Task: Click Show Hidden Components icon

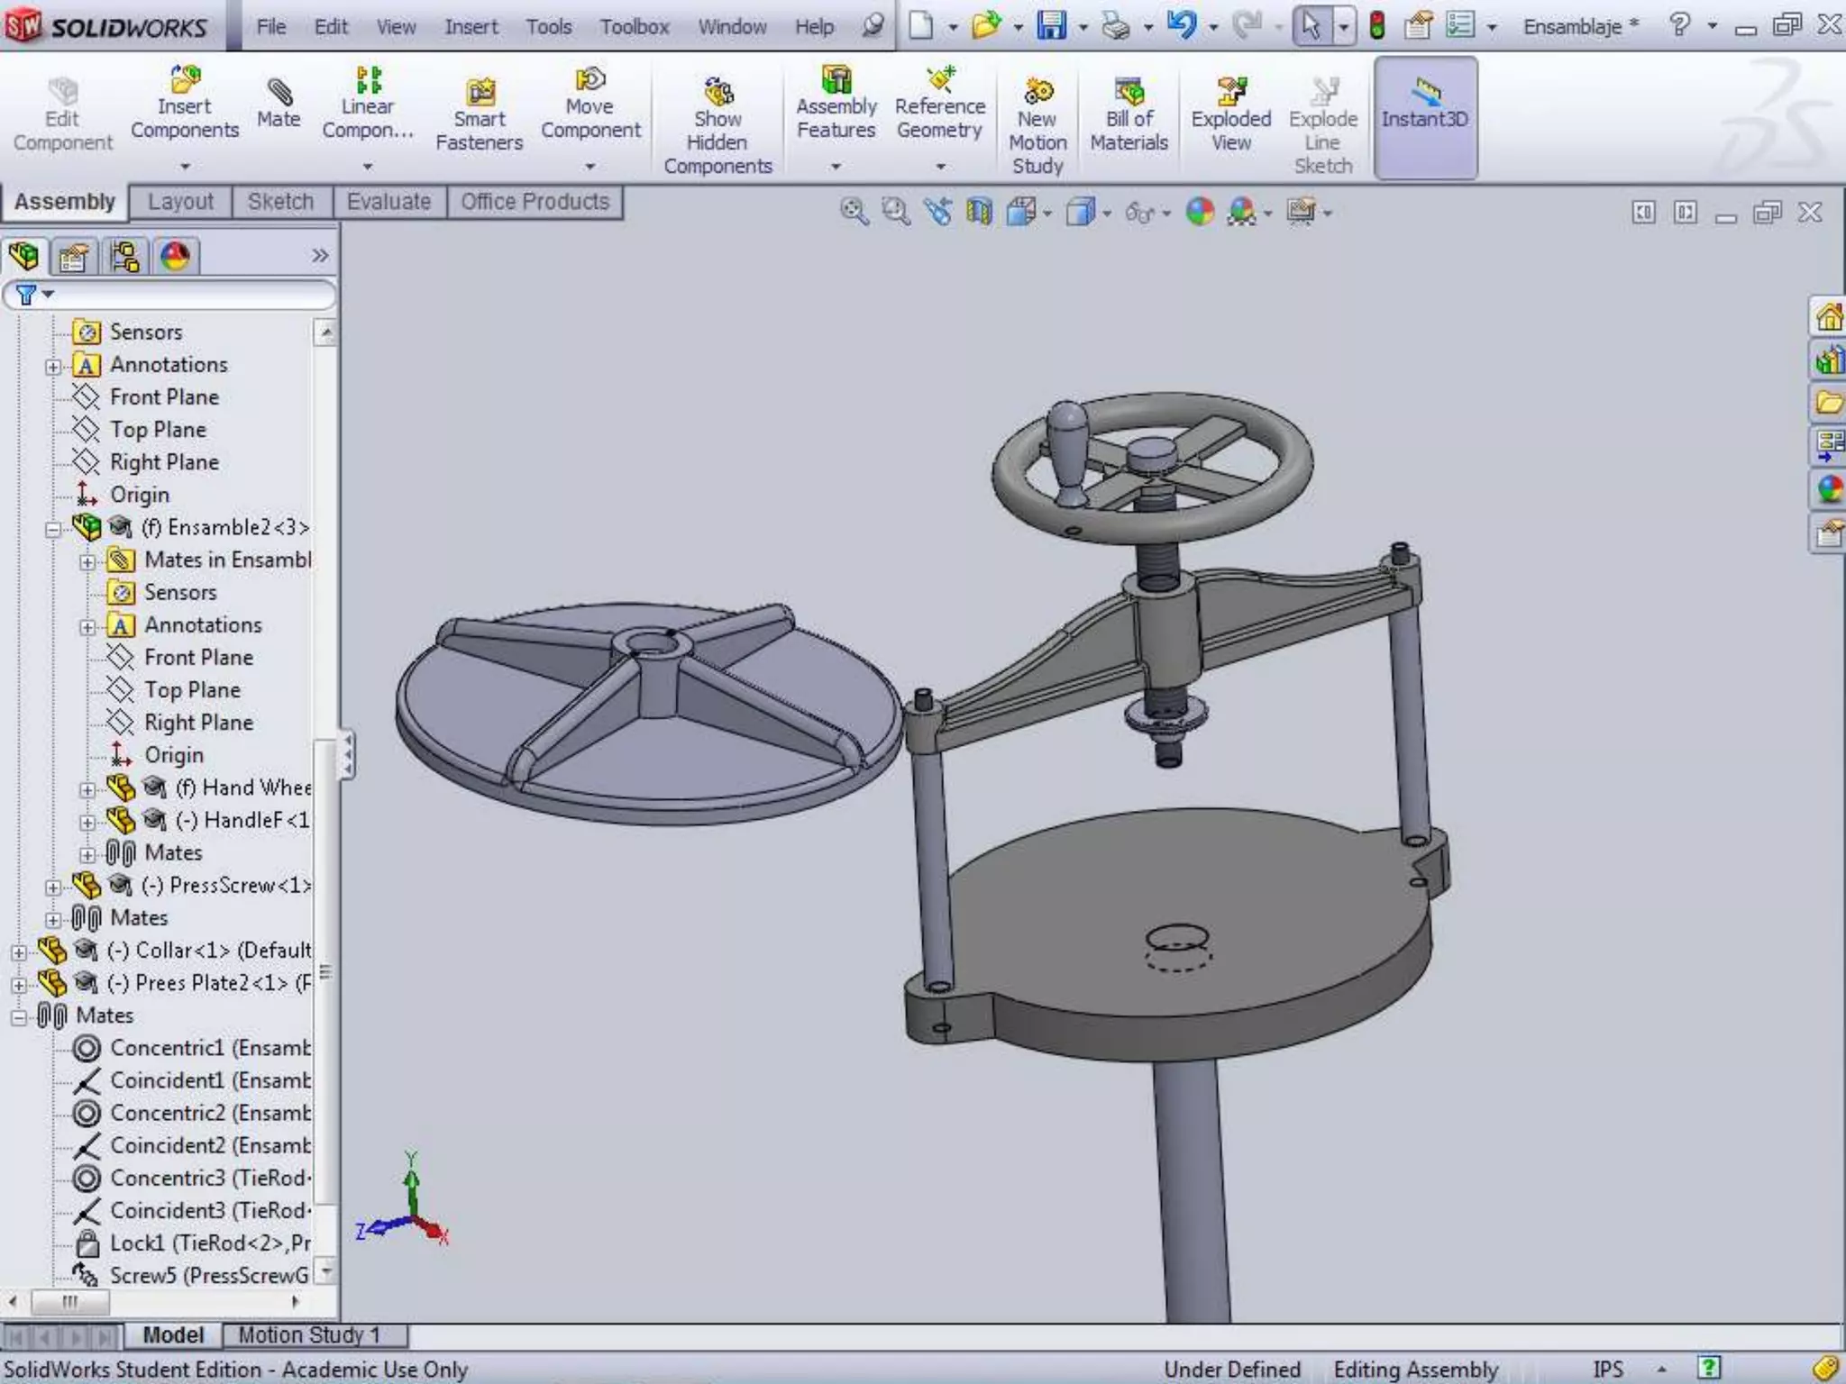Action: (717, 94)
